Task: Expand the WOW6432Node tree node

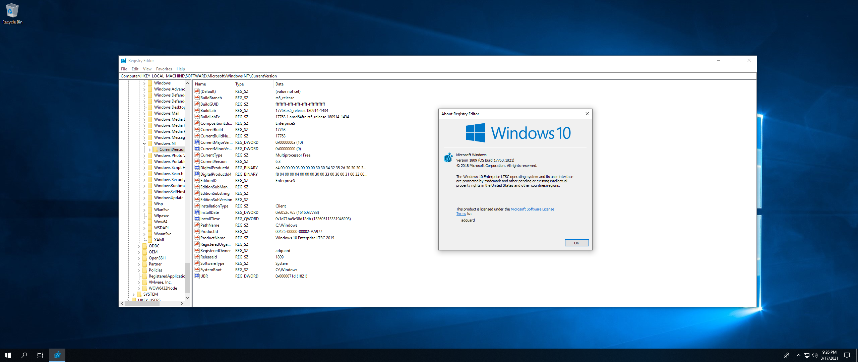Action: [139, 288]
